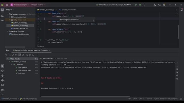Open the Python Console tool window icon
Image resolution: width=184 pixels, height=103 pixels.
(2, 71)
